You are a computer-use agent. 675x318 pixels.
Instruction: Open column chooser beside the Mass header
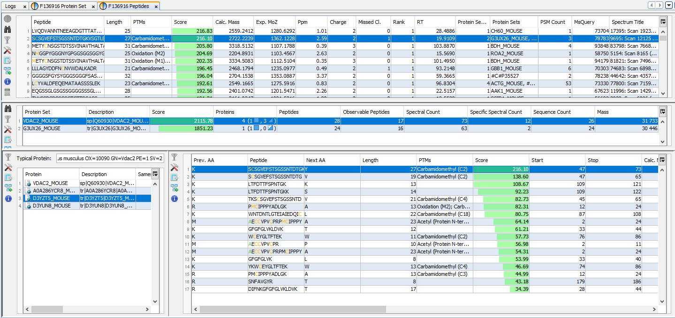coord(663,111)
